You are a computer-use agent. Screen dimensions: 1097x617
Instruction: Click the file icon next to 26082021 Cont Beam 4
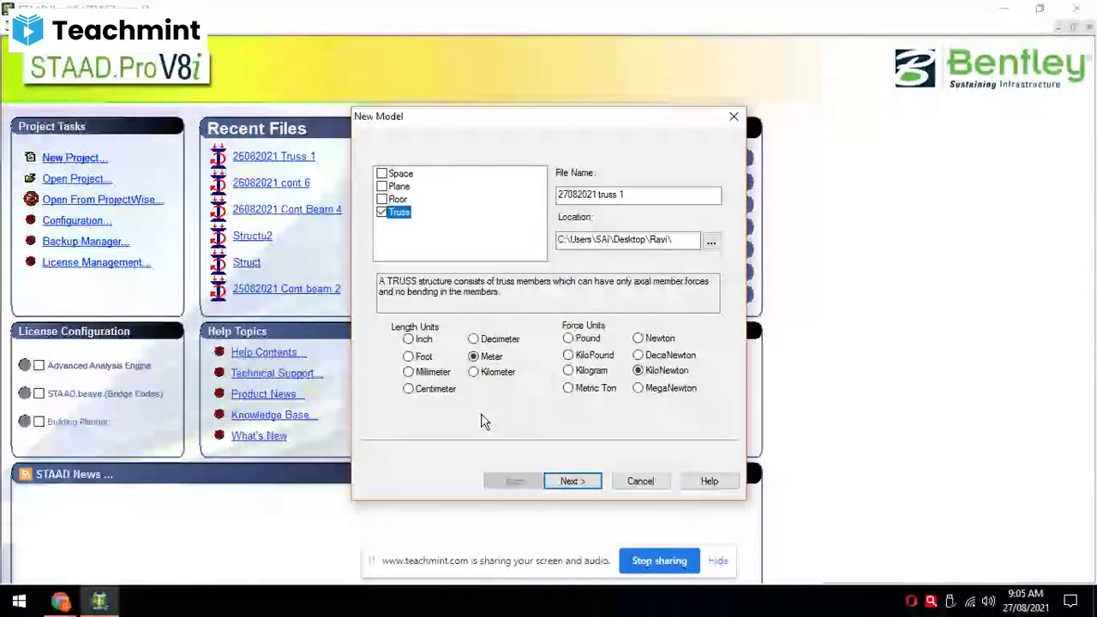218,209
